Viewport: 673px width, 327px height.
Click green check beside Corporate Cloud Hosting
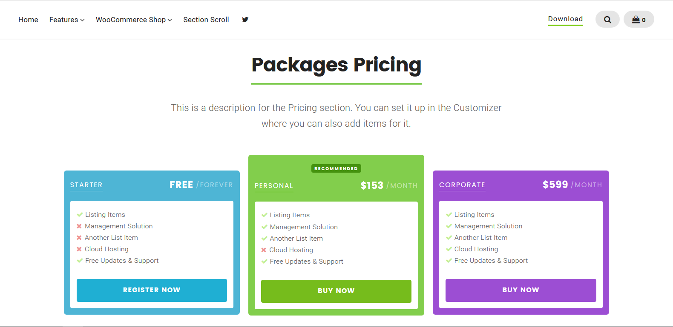pos(449,249)
